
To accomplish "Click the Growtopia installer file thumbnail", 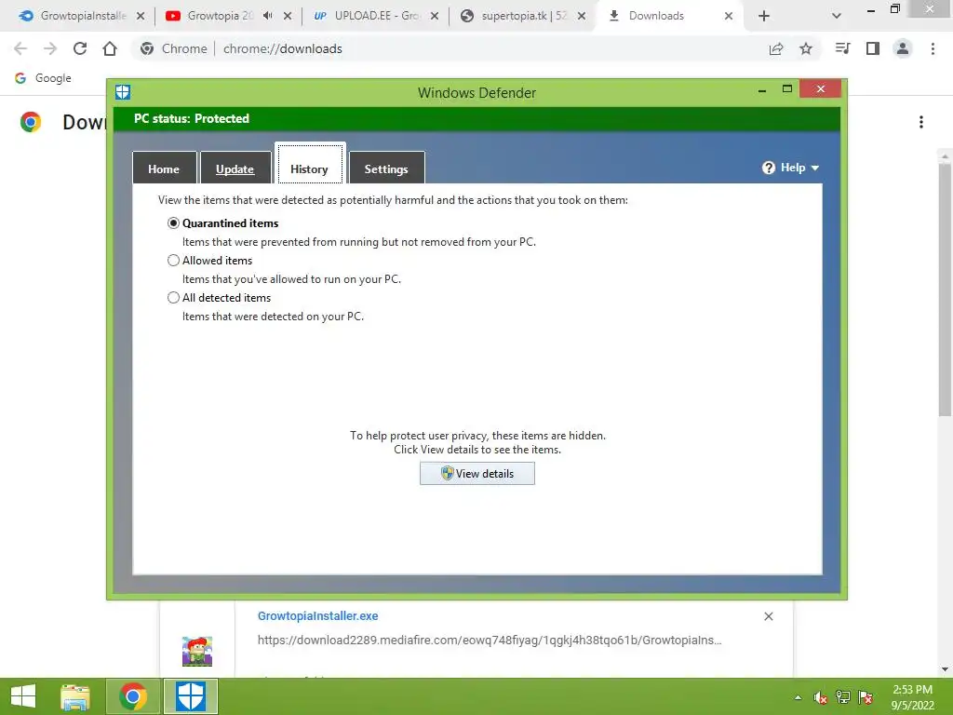I will click(x=197, y=651).
